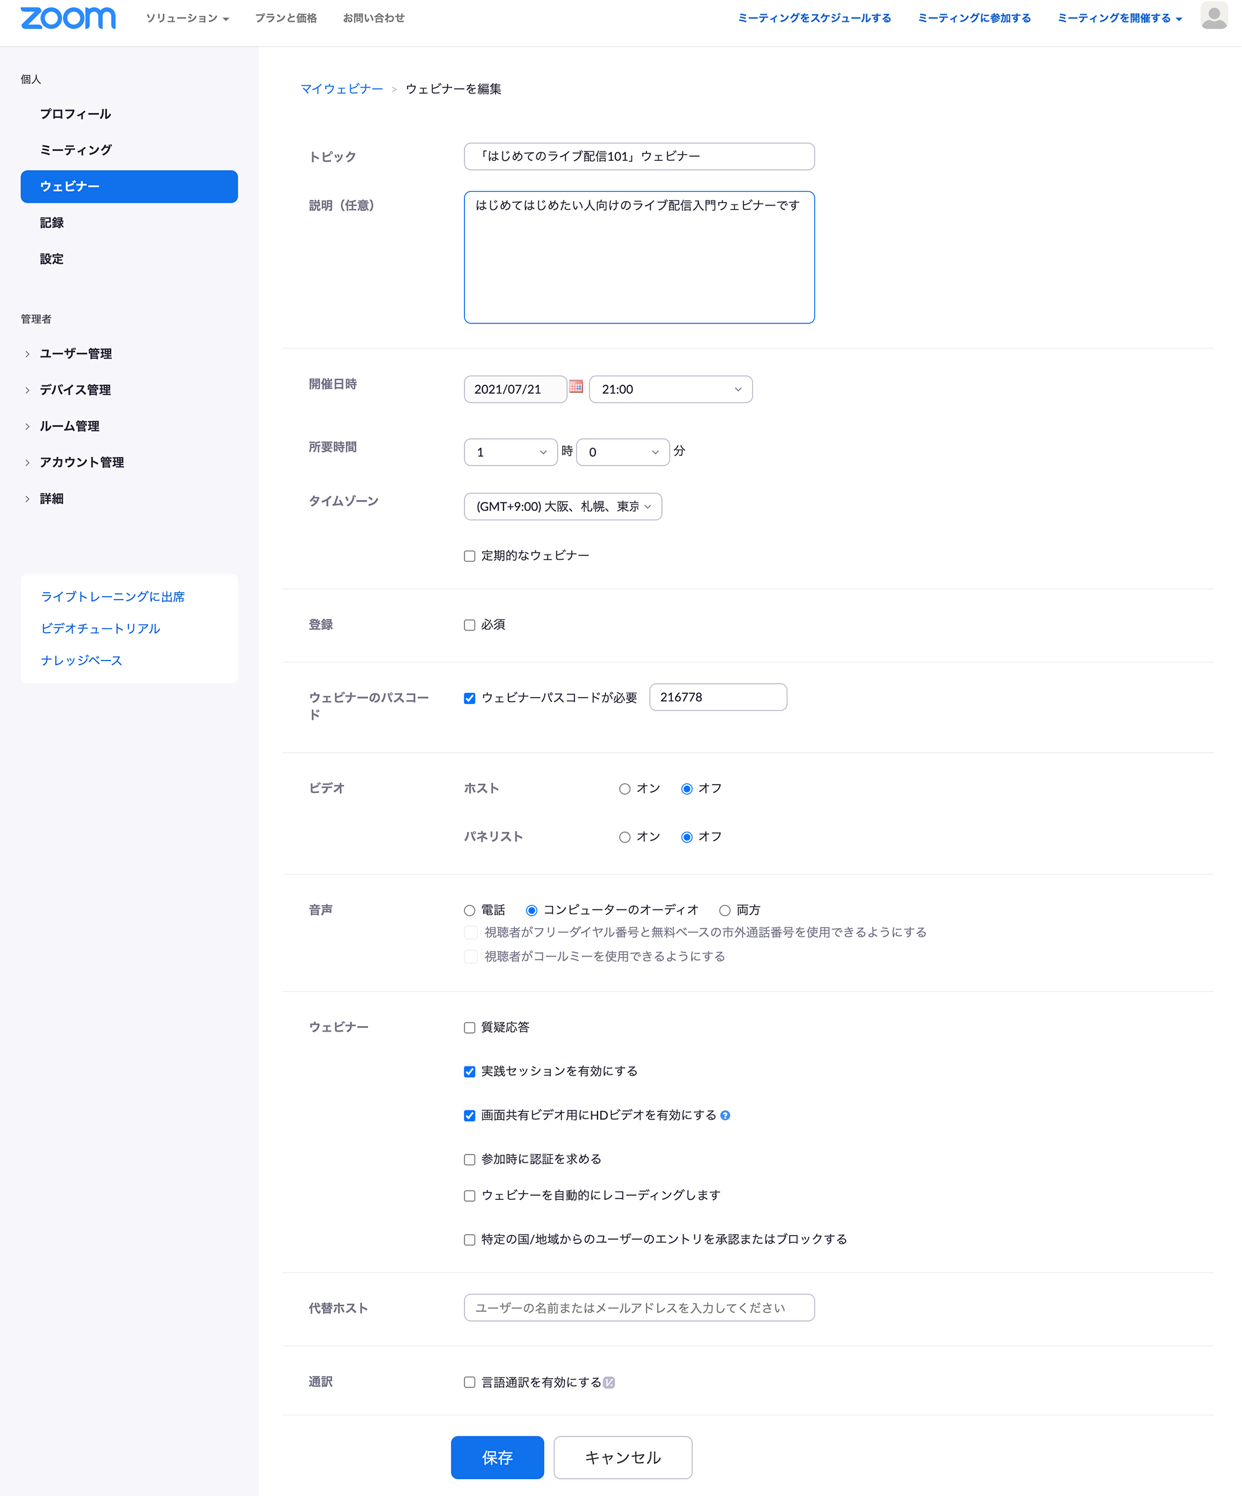
Task: Expand the ユーザー管理 sidebar section
Action: pyautogui.click(x=76, y=353)
